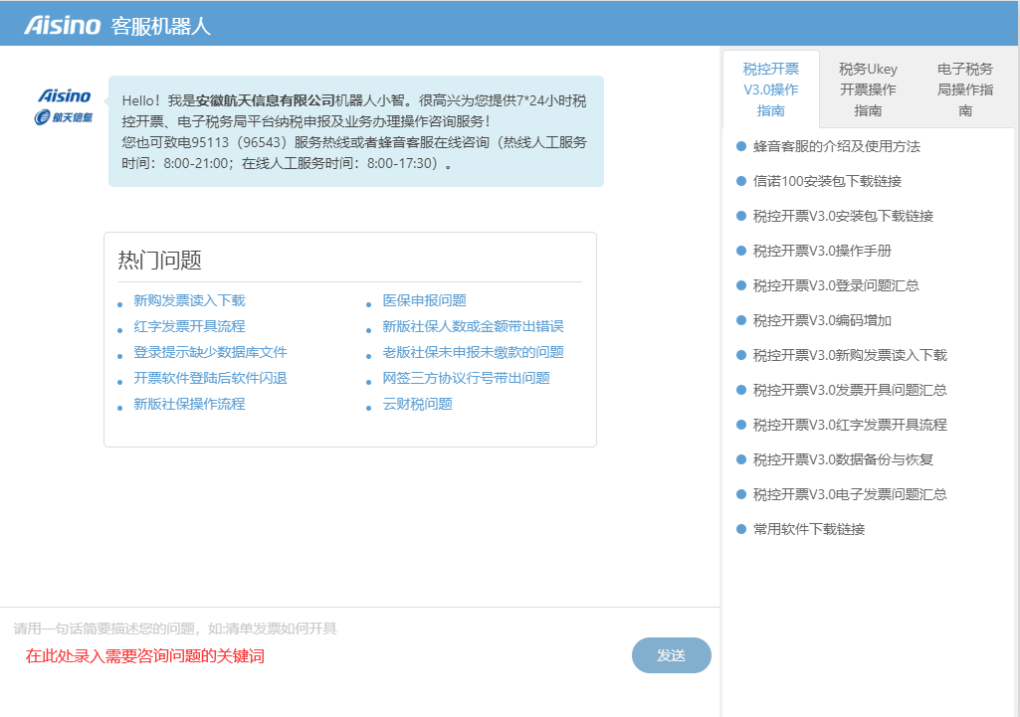Screen dimensions: 1020x717
Task: Open 常用软件下载链接
Action: (x=809, y=529)
